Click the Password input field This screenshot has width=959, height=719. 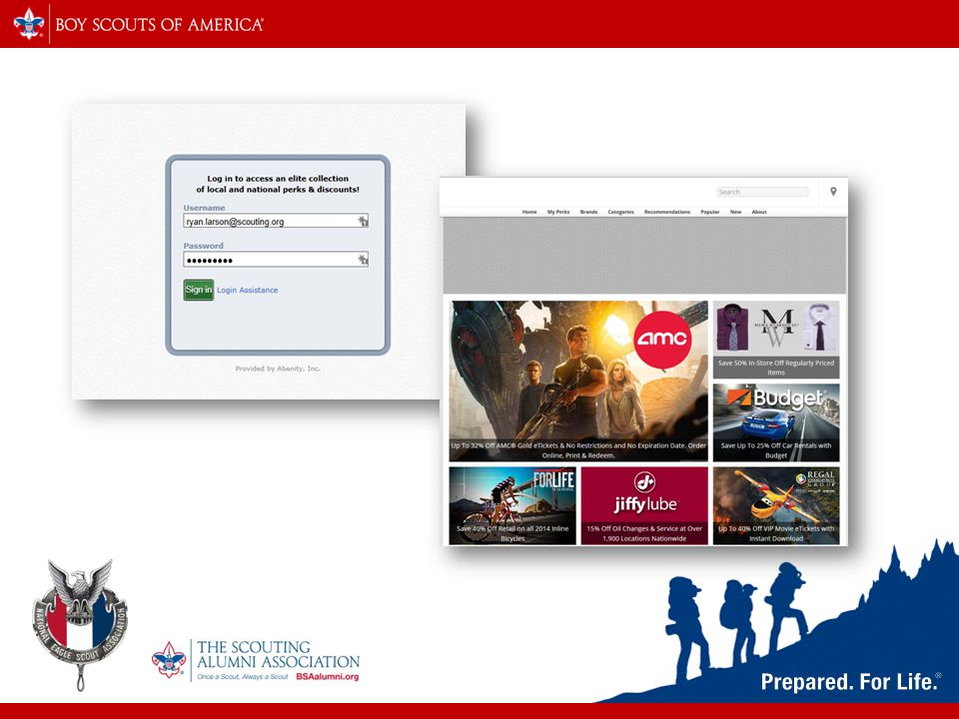(276, 260)
